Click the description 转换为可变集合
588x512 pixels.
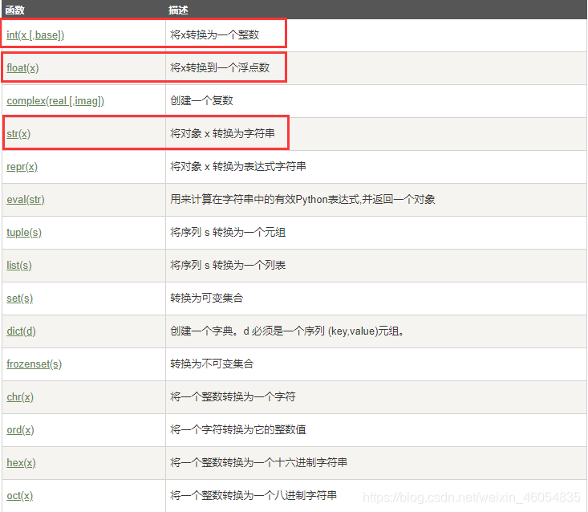tap(207, 298)
